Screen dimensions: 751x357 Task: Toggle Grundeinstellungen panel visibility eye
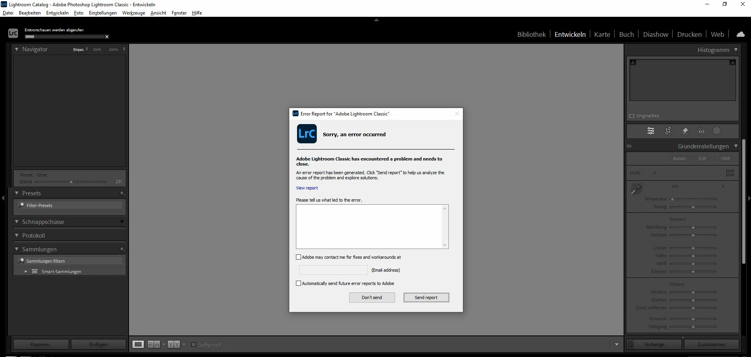click(x=629, y=146)
